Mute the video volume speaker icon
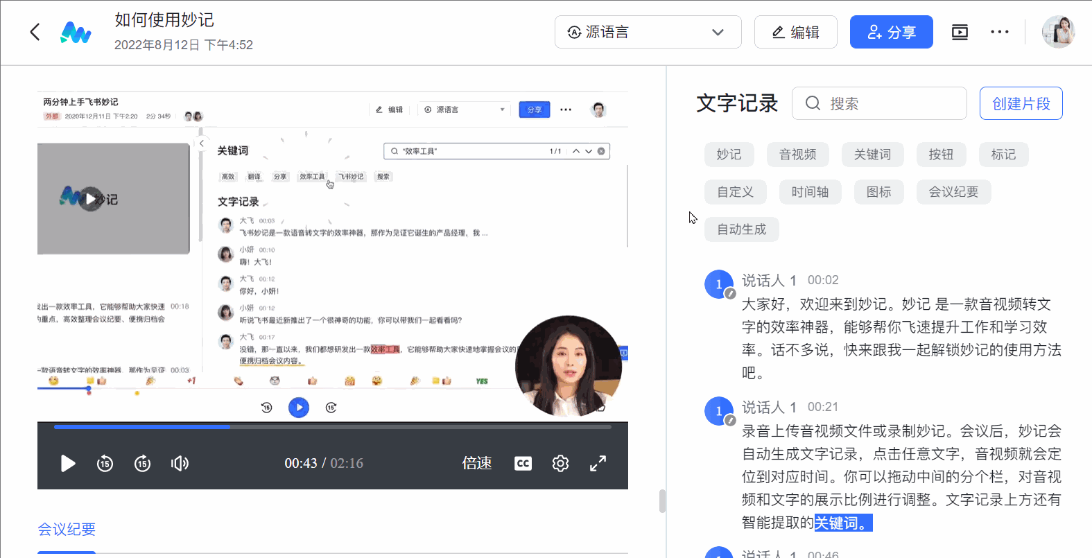Viewport: 1092px width, 558px height. pos(180,463)
